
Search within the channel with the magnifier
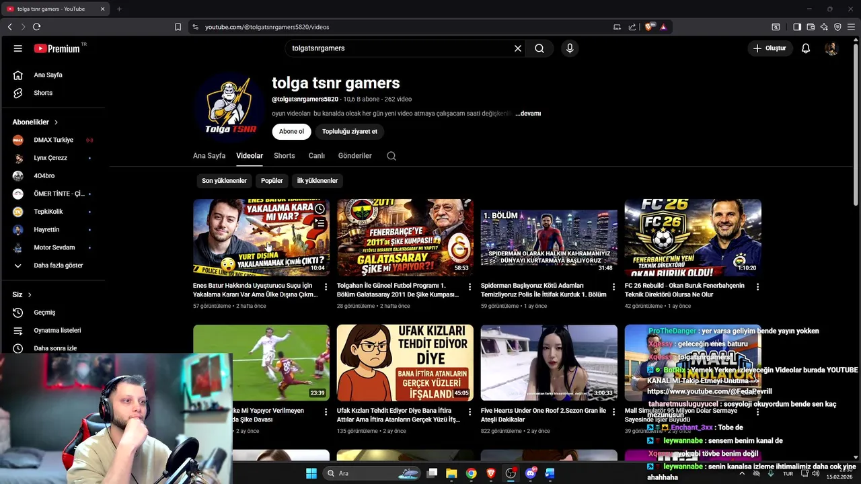391,156
